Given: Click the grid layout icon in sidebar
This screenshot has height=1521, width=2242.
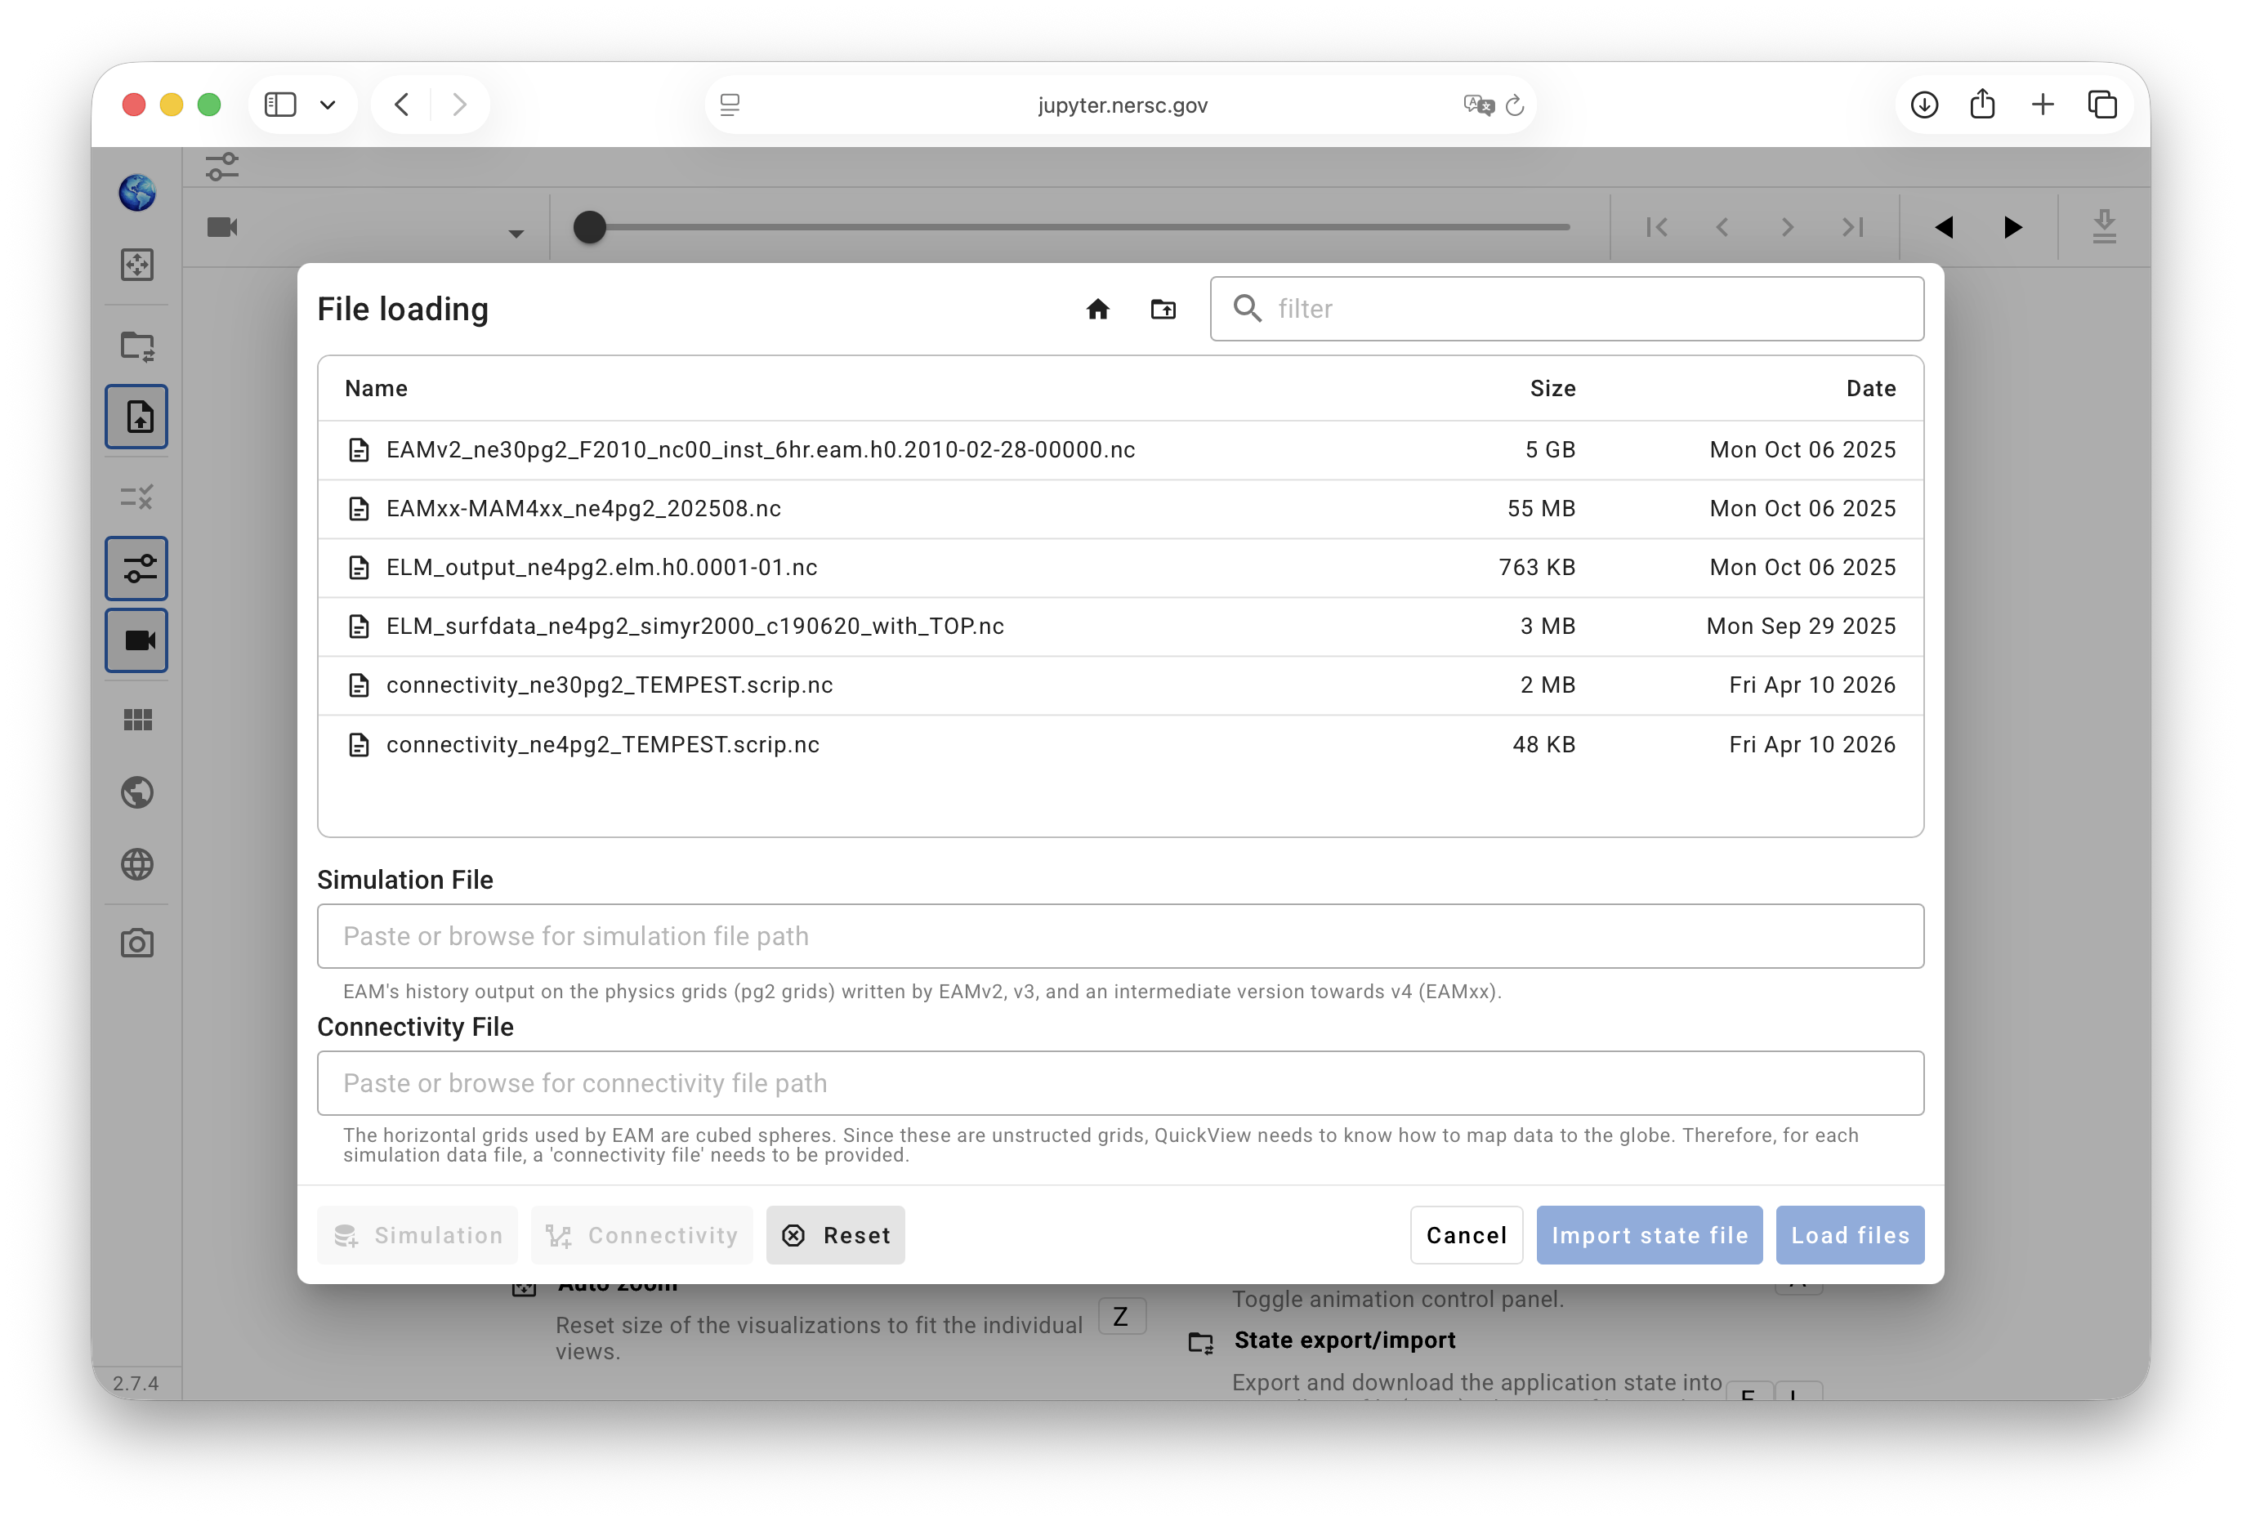Looking at the screenshot, I should coord(137,720).
